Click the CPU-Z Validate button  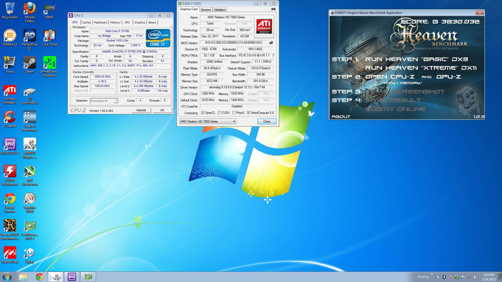[141, 110]
